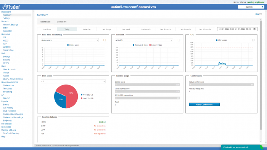Select the Last week time range

tap(126, 29)
